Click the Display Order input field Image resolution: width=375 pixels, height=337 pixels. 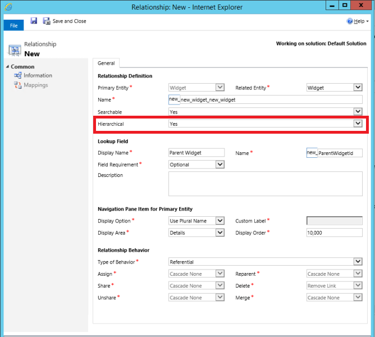[334, 233]
